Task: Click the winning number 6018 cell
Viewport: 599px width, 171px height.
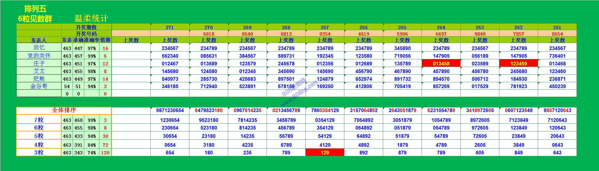Action: pyautogui.click(x=208, y=34)
